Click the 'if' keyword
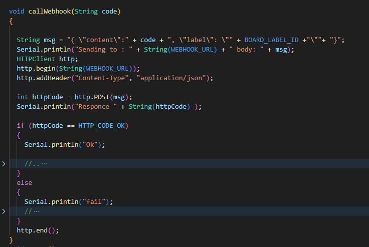The height and width of the screenshot is (247, 369). pos(21,125)
